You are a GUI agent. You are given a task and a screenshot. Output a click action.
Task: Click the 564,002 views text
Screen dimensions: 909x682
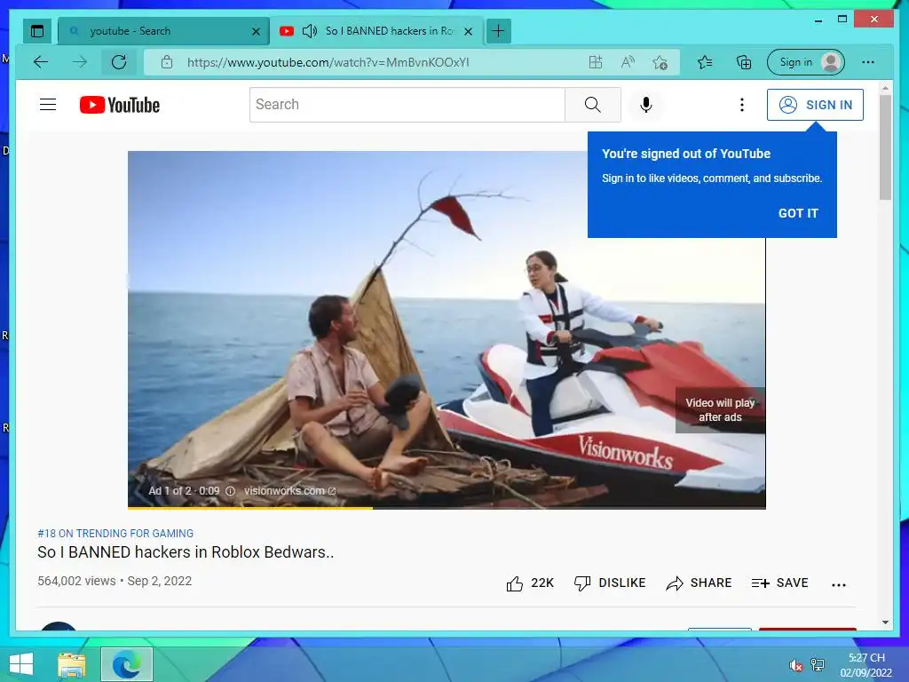pyautogui.click(x=76, y=581)
